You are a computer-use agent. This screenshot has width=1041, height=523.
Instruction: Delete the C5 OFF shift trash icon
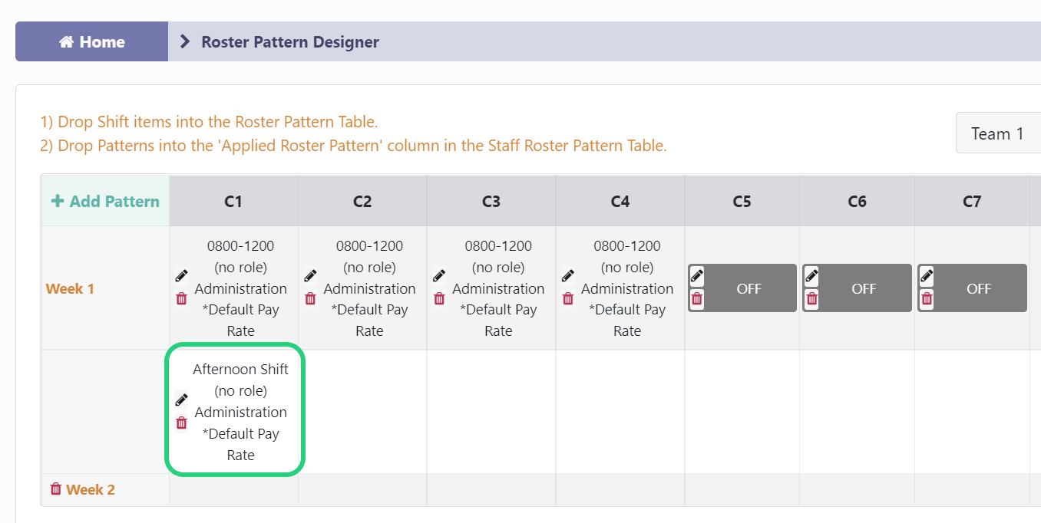pyautogui.click(x=696, y=298)
